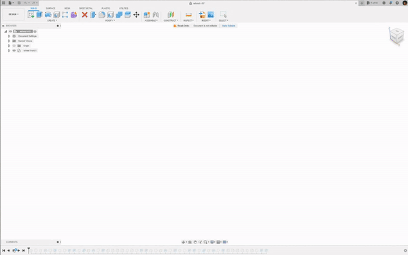Click the Make Editable link
The width and height of the screenshot is (408, 255).
pos(228,26)
